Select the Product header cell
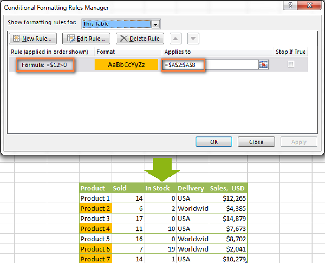Screen dimensions: 325x263 (x=95, y=188)
